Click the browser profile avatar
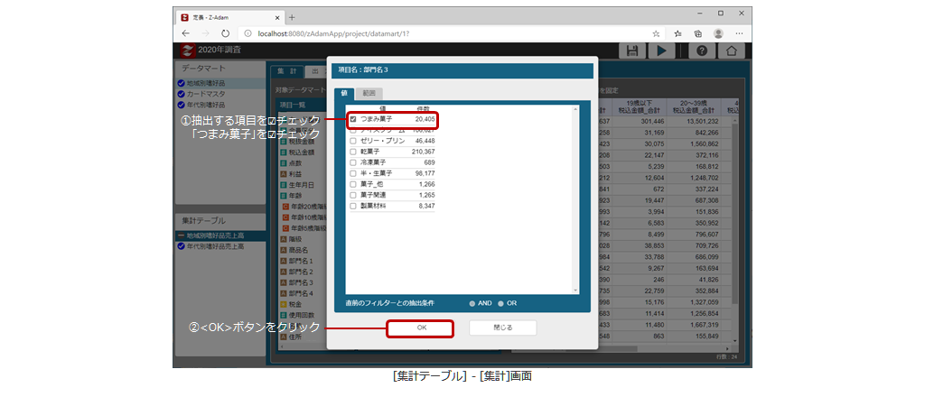 click(x=718, y=33)
